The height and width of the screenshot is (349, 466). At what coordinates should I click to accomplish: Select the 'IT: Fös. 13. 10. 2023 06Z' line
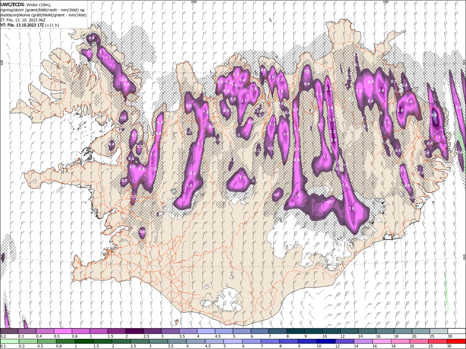pyautogui.click(x=23, y=20)
